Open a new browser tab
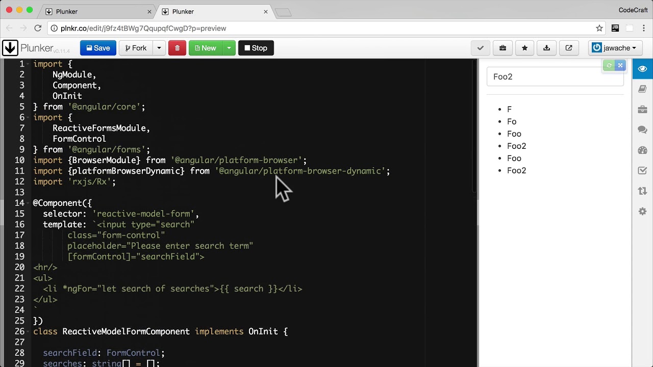Viewport: 653px width, 367px height. click(x=283, y=12)
